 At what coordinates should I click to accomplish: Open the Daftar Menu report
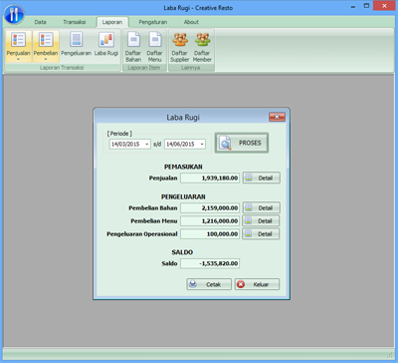(154, 47)
